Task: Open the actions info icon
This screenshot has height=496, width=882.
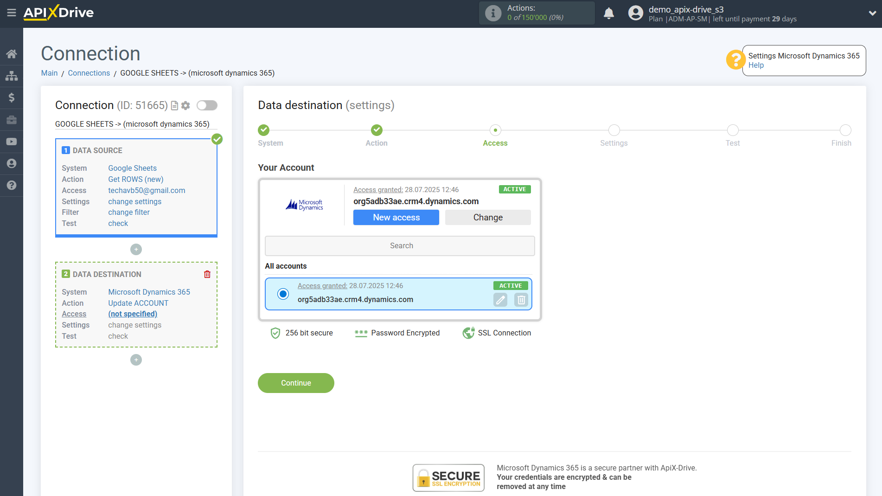Action: [x=493, y=13]
